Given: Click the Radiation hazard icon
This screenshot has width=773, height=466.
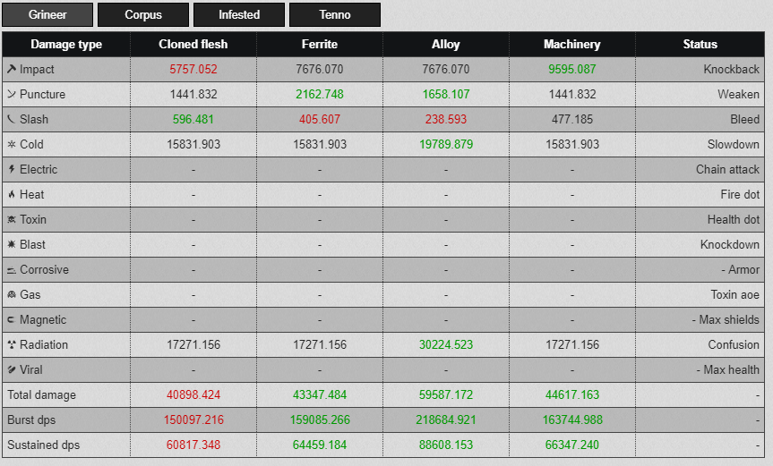Looking at the screenshot, I should click(x=11, y=344).
